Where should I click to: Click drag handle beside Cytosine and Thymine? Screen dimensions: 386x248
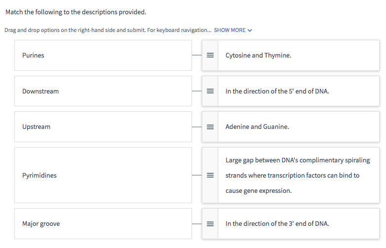click(210, 56)
